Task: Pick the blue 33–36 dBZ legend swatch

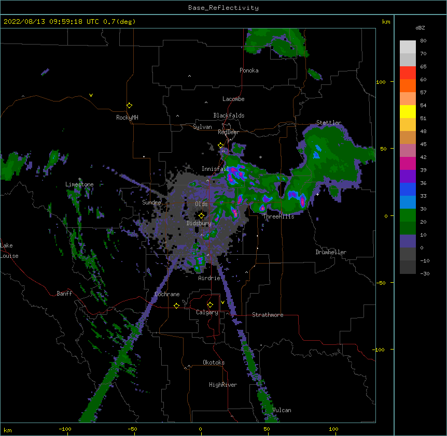Action: [x=408, y=189]
